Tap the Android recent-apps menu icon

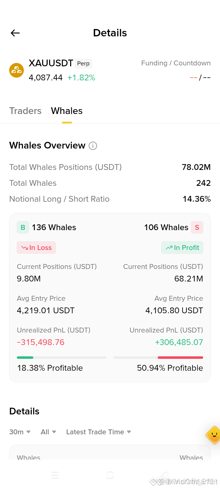click(55, 475)
